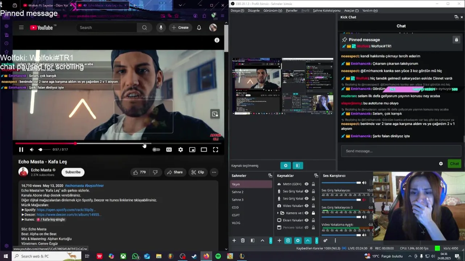Expand the Kamera ve group folder

[x=278, y=213]
